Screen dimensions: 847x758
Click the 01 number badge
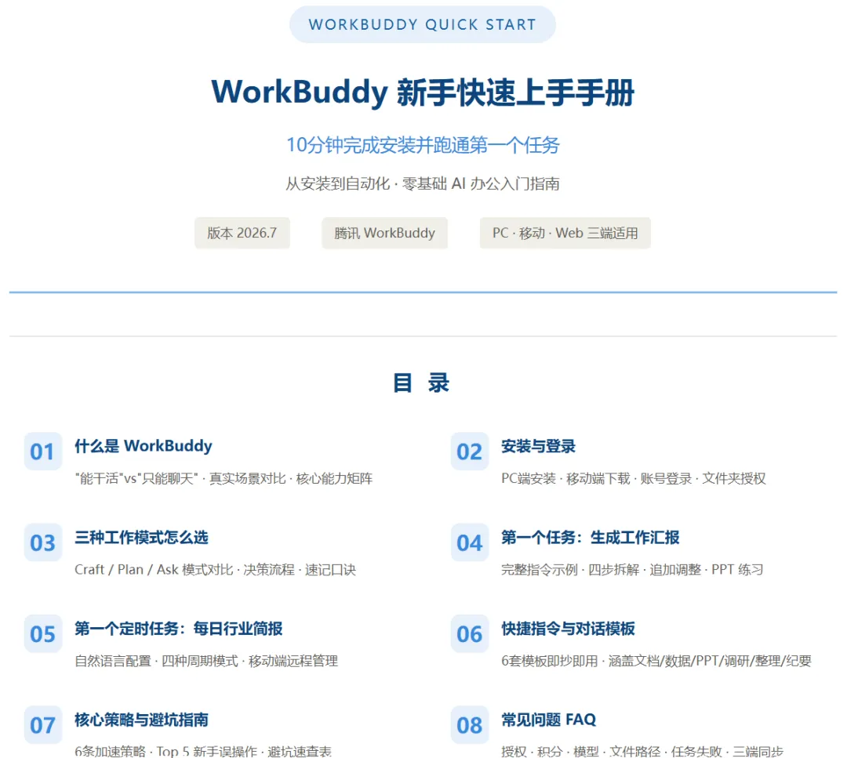(x=42, y=452)
